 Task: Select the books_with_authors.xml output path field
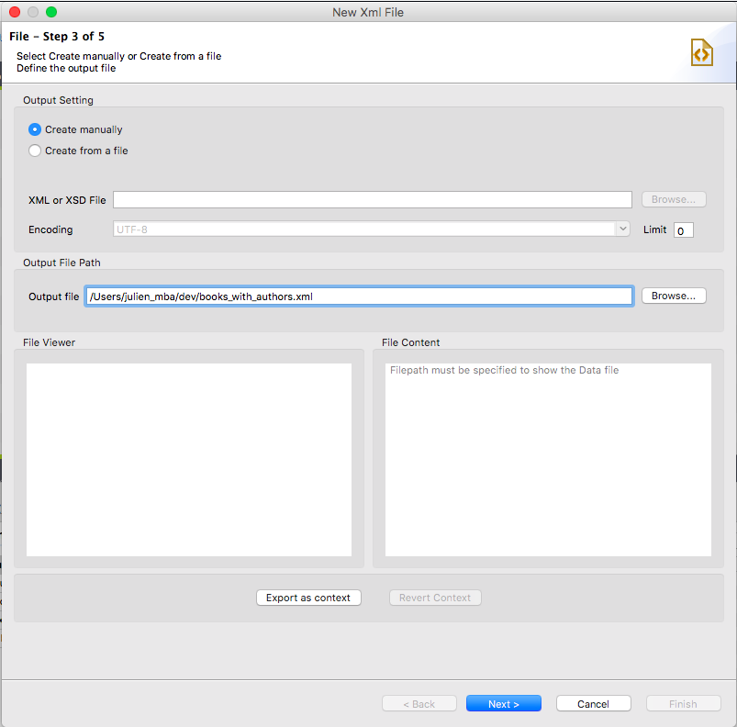(358, 296)
